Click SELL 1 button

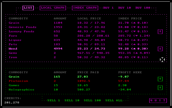[x=54, y=100]
